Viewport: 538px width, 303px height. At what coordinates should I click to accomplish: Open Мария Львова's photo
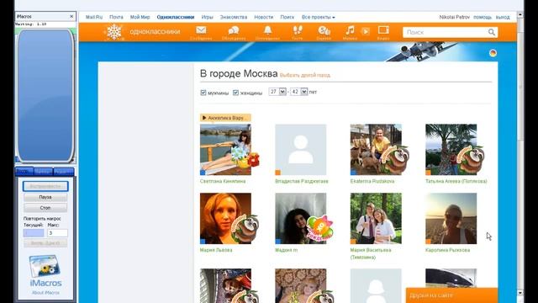(225, 219)
